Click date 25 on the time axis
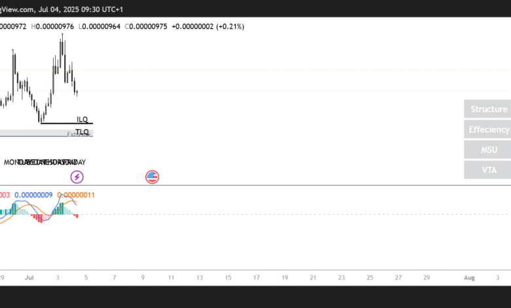Image resolution: width=511 pixels, height=308 pixels. click(x=370, y=278)
